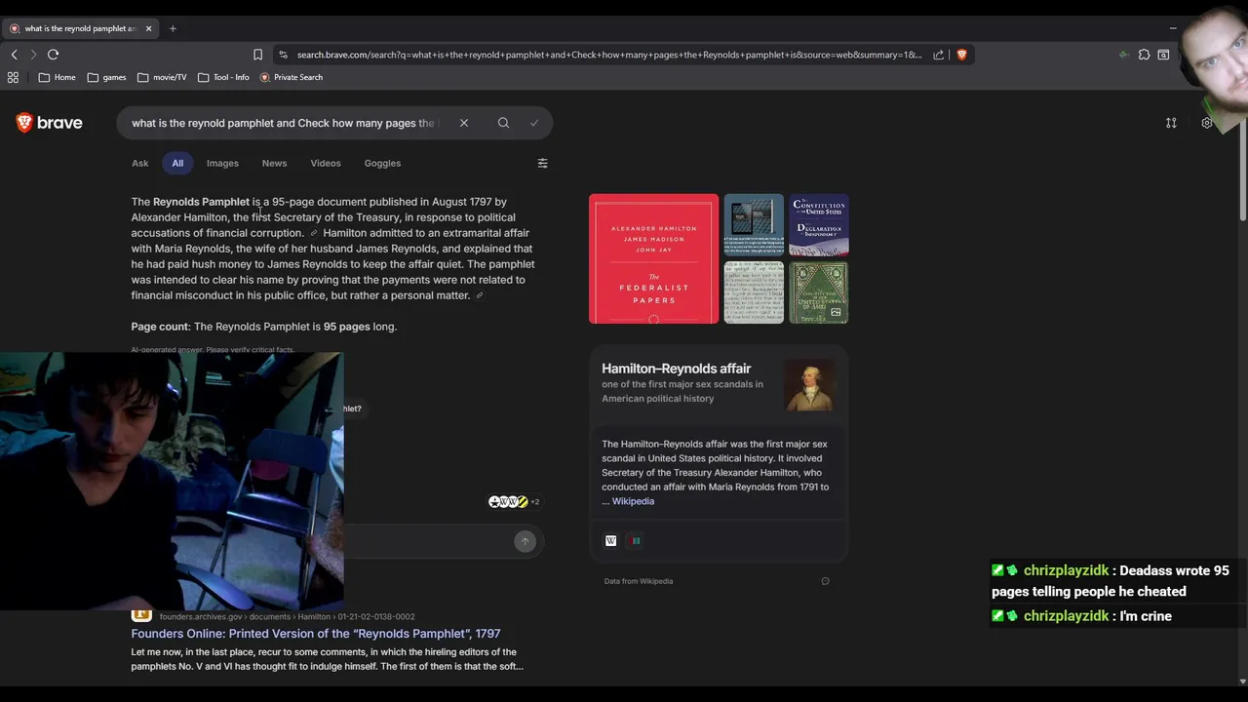This screenshot has width=1248, height=702.
Task: Open a new tab with the plus button
Action: [x=173, y=28]
